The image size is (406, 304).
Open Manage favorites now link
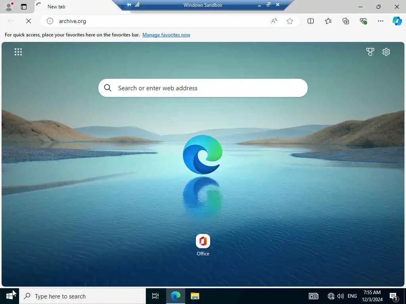click(x=166, y=35)
